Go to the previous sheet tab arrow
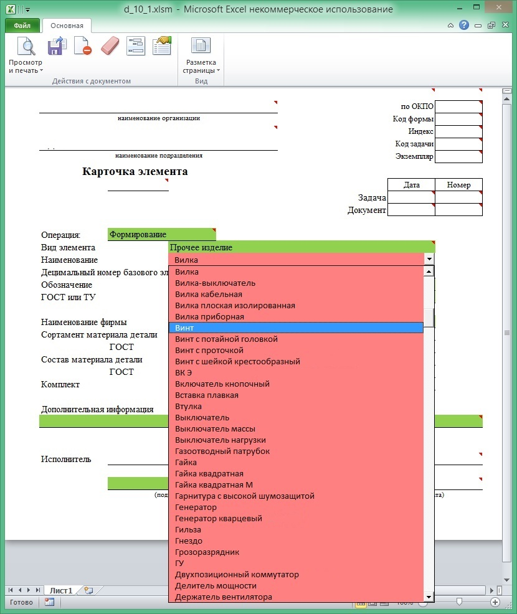Viewport: 517px width, 614px height. click(19, 590)
